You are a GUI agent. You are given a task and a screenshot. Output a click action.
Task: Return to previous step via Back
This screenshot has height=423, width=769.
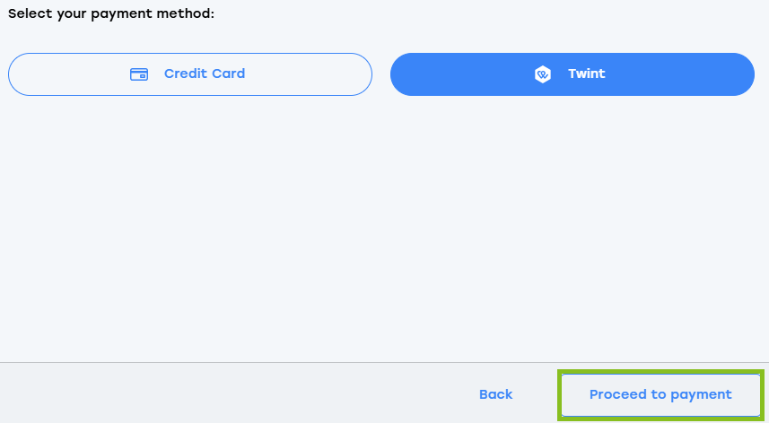tap(496, 394)
